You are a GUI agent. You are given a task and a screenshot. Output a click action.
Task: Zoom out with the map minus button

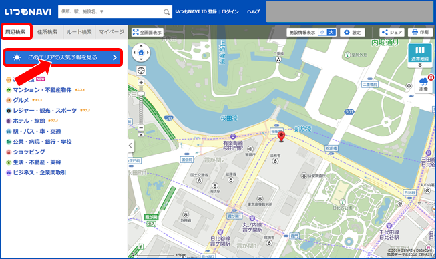tap(141, 128)
